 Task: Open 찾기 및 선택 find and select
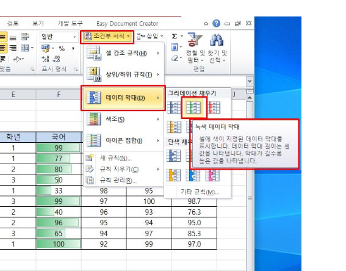218,48
